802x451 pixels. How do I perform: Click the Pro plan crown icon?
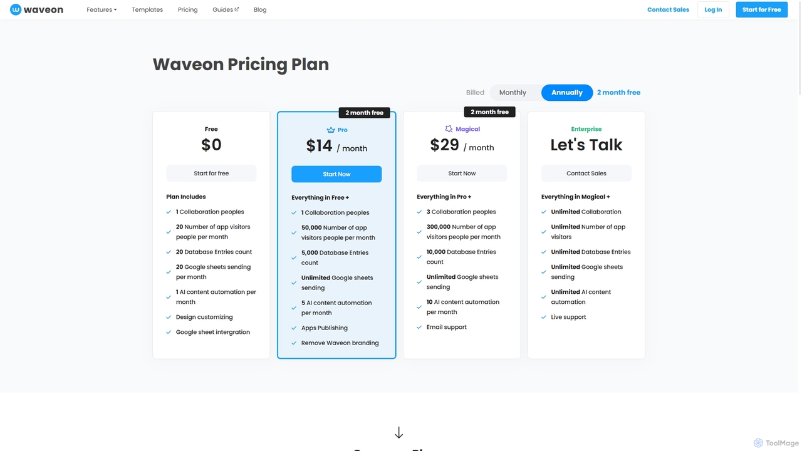coord(331,130)
